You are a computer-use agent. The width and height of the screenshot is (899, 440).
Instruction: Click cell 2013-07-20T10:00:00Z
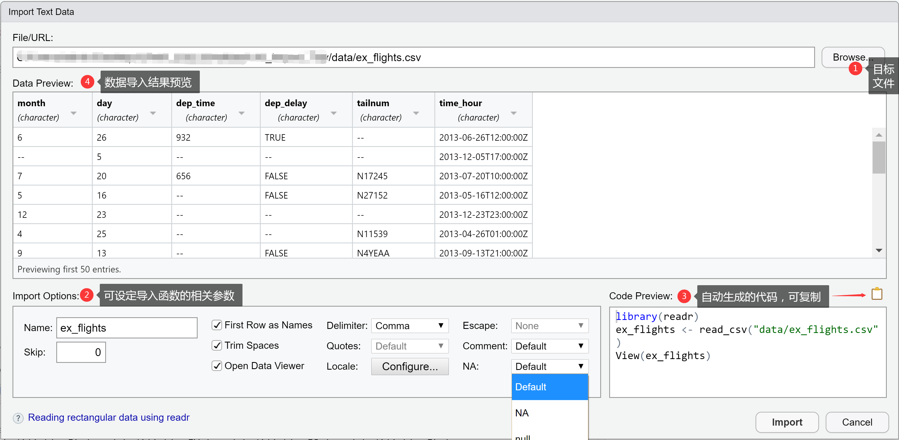483,176
